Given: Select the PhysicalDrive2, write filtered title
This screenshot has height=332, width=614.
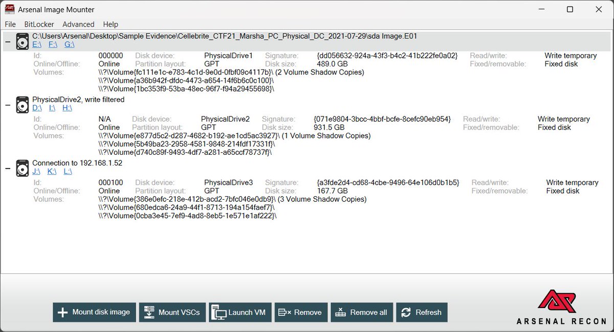Looking at the screenshot, I should 78,100.
